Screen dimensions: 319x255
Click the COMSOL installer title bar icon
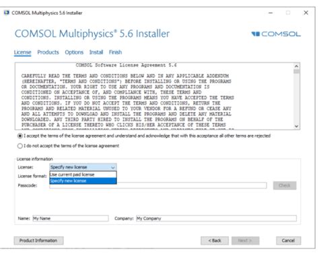[7, 13]
